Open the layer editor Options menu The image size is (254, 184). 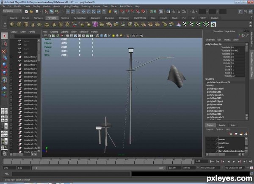[x=219, y=129]
